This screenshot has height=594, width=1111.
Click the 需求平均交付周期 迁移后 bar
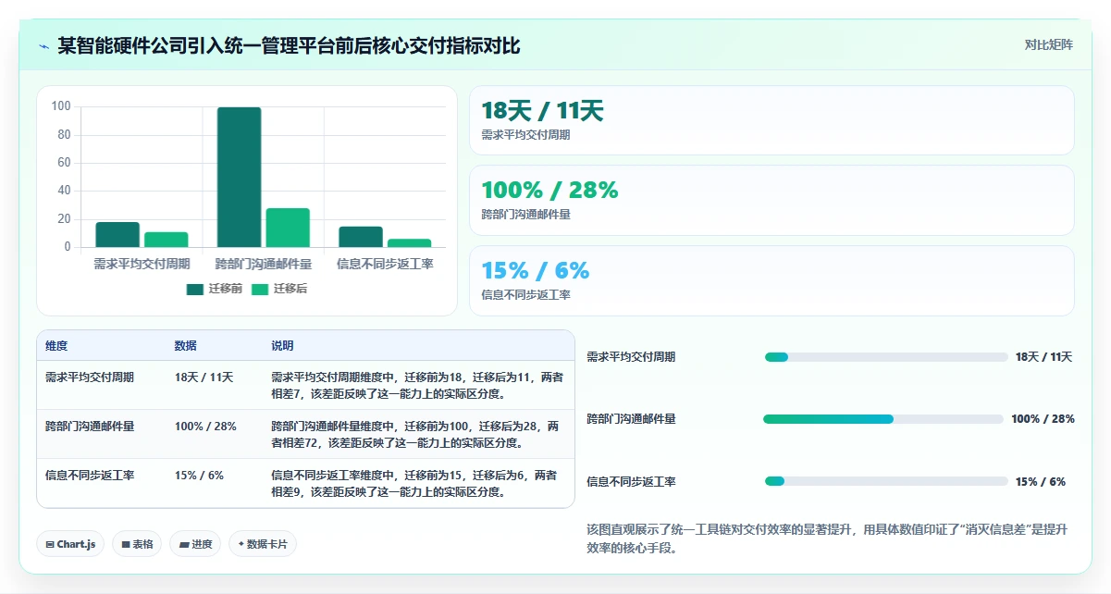(x=167, y=240)
